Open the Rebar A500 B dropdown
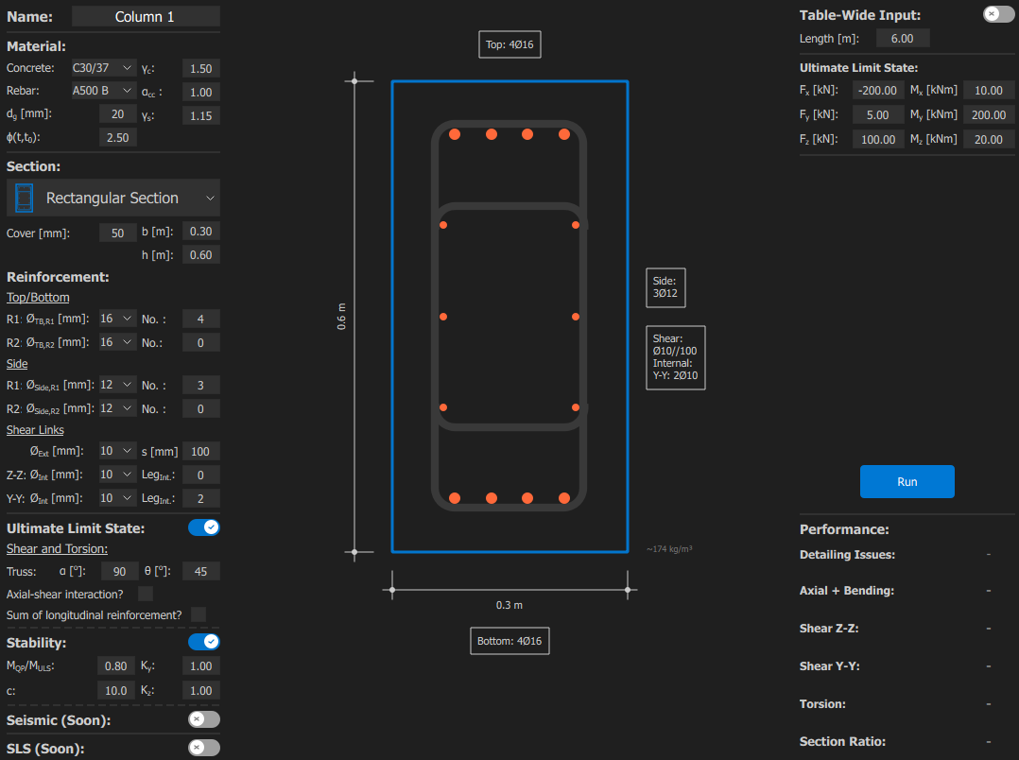This screenshot has width=1019, height=760. 103,91
